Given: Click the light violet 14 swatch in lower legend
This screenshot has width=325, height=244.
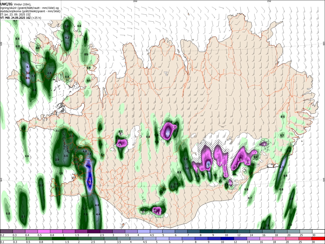Looking at the screenshot, I should (x=253, y=239).
